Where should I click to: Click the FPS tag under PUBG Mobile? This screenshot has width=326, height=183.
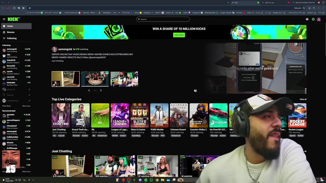pyautogui.click(x=162, y=136)
